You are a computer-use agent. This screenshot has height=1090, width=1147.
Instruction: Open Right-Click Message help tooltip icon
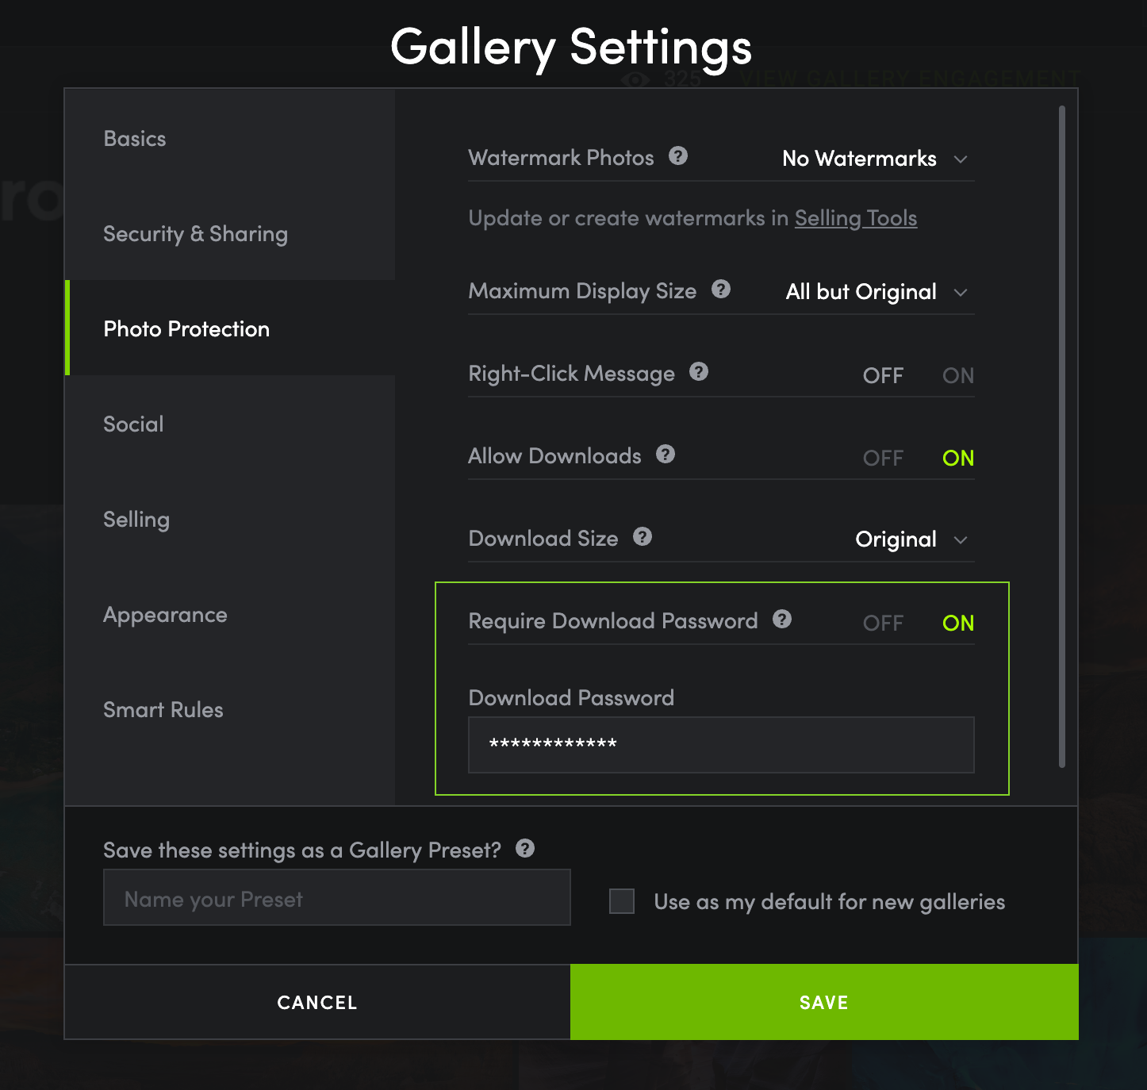(698, 371)
